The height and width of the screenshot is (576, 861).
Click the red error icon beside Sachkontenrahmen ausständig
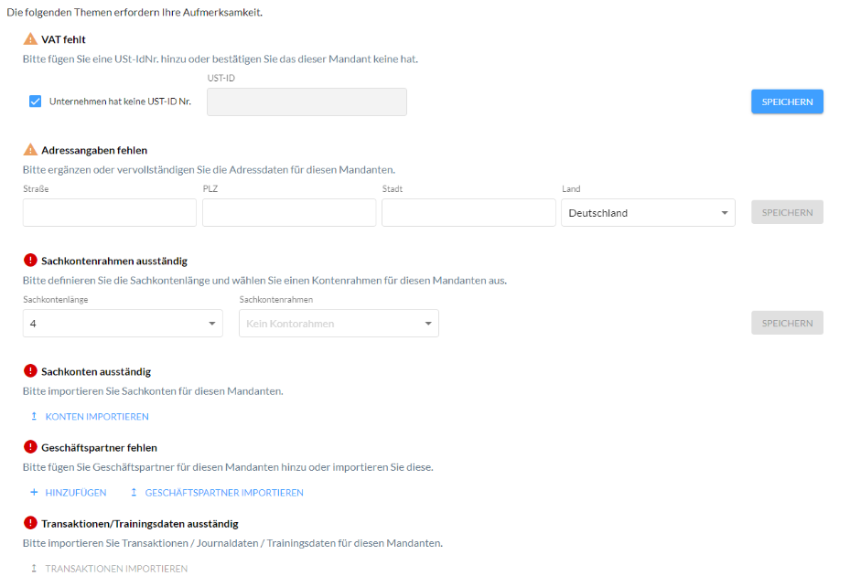click(x=30, y=261)
